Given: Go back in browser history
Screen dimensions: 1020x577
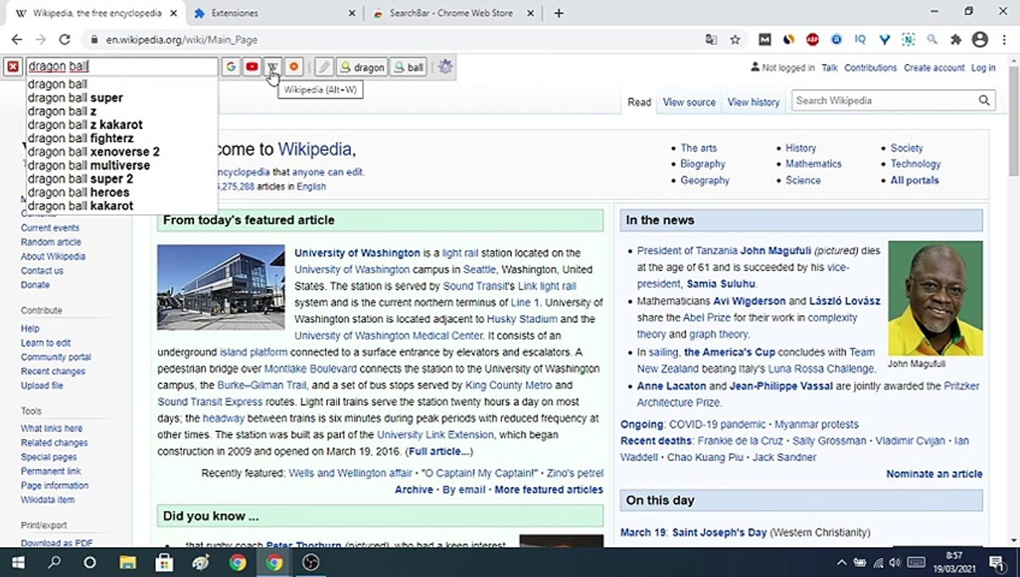Looking at the screenshot, I should (x=17, y=39).
